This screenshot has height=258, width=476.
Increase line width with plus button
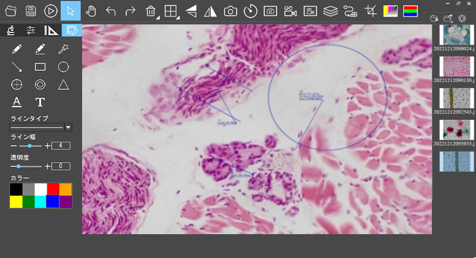(x=47, y=146)
